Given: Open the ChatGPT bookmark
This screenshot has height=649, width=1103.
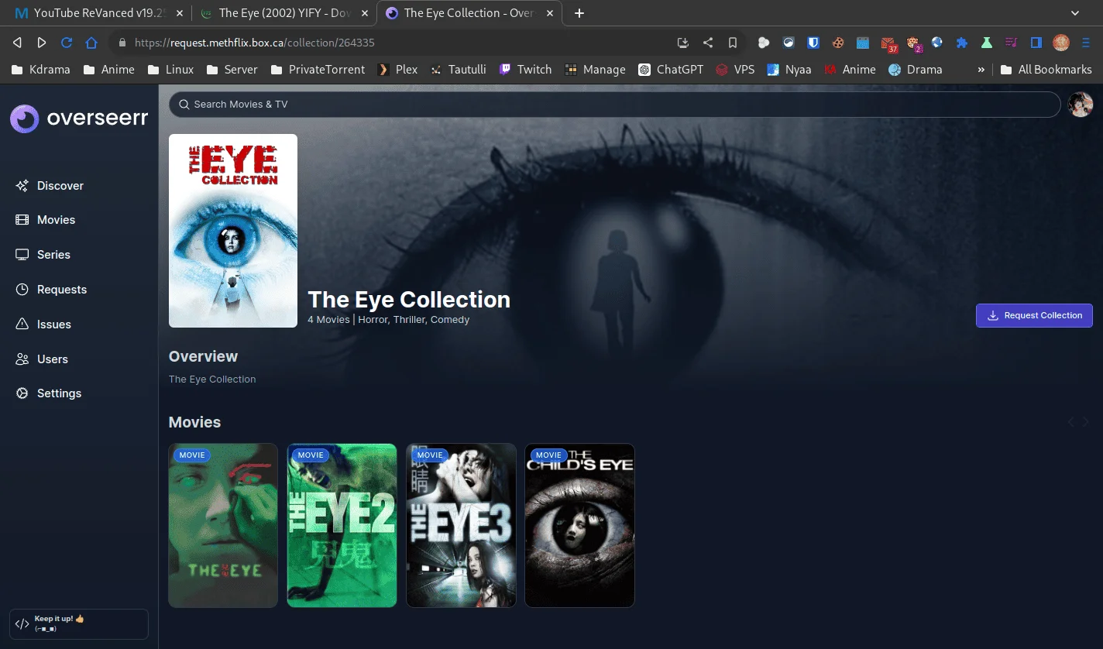Looking at the screenshot, I should pos(671,70).
